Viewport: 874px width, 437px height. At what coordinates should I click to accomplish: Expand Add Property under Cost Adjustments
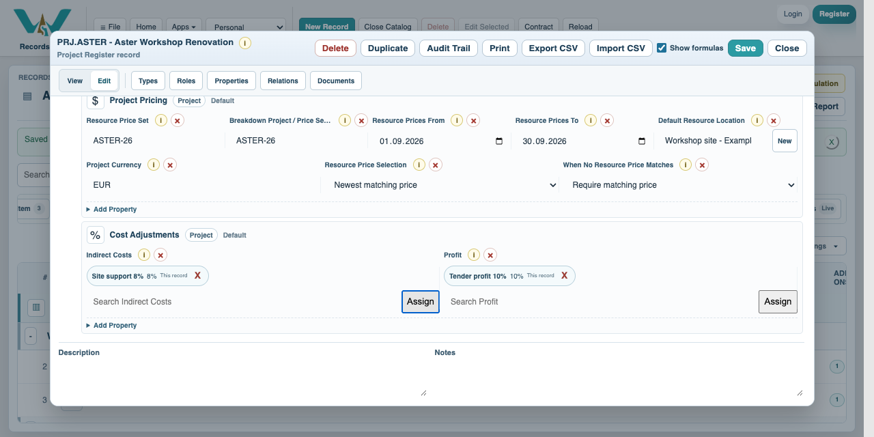[112, 326]
